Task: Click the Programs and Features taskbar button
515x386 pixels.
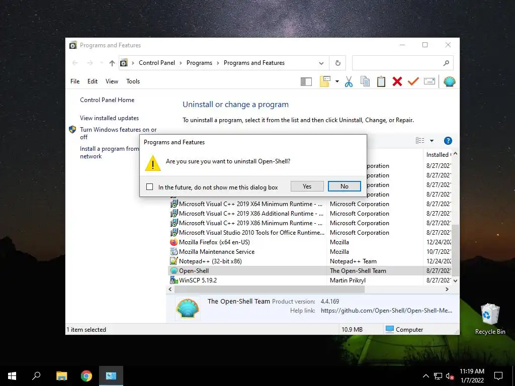Action: pos(111,376)
